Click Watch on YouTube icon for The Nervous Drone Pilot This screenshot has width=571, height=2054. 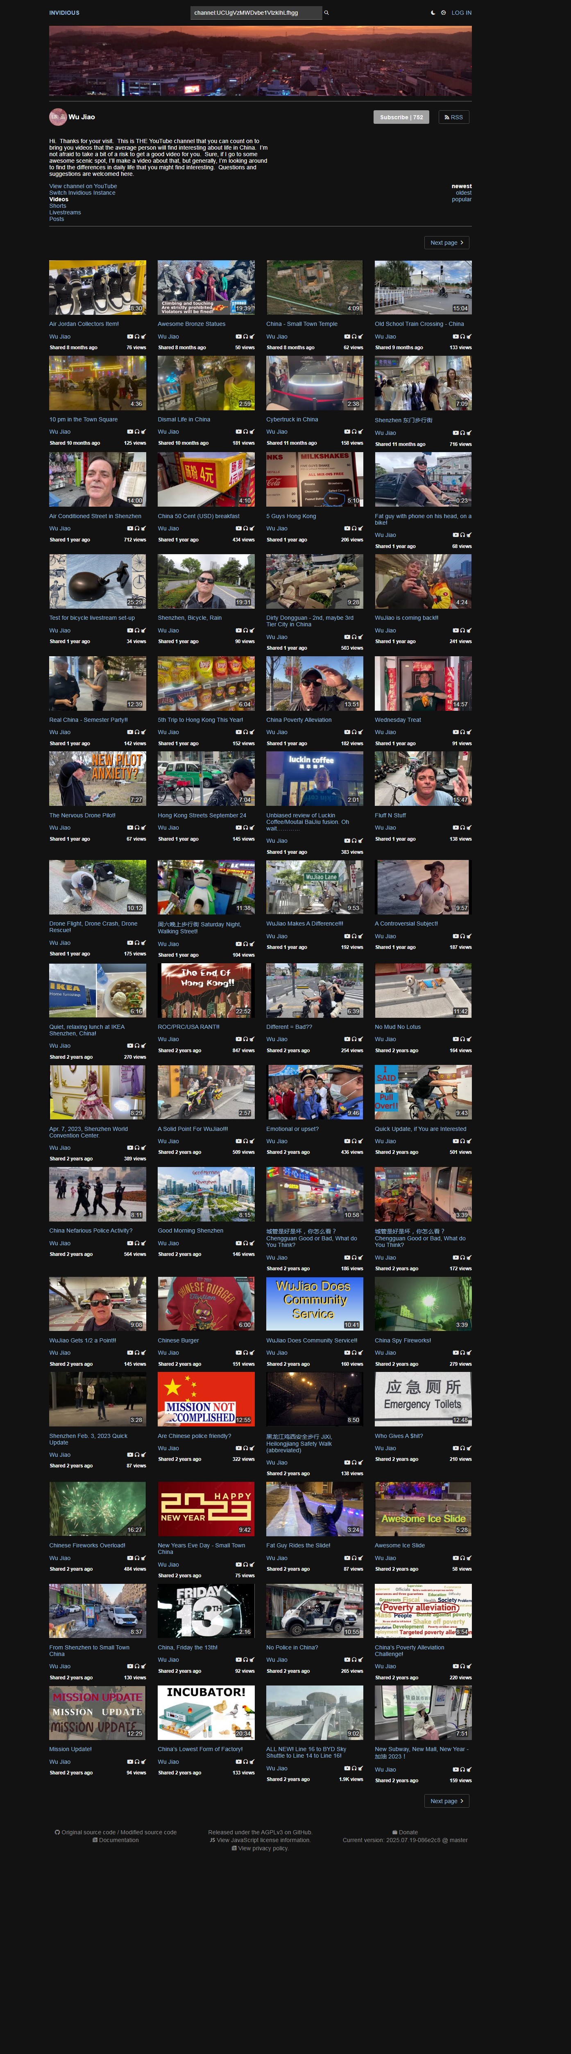pyautogui.click(x=131, y=828)
